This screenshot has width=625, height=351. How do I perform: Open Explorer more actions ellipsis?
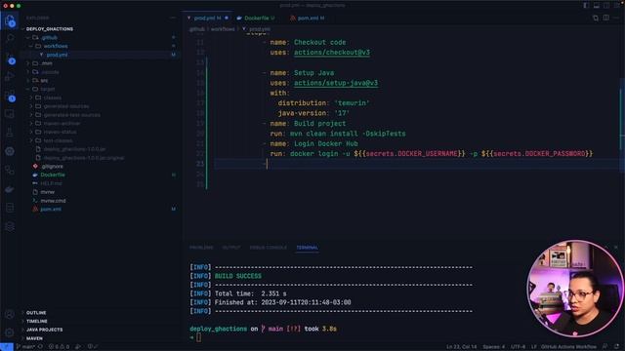[x=173, y=18]
